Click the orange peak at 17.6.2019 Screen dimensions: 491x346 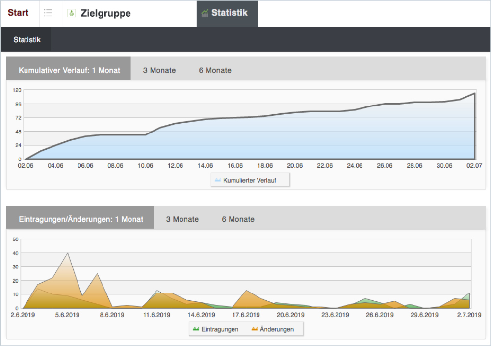246,291
